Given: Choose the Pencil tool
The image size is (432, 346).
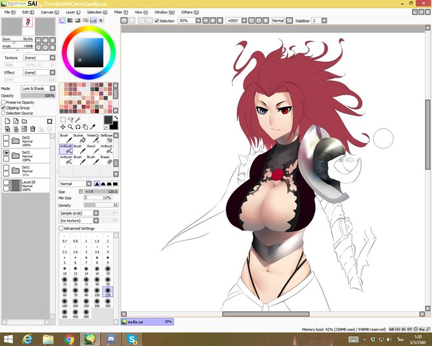Looking at the screenshot, I should coord(93,149).
